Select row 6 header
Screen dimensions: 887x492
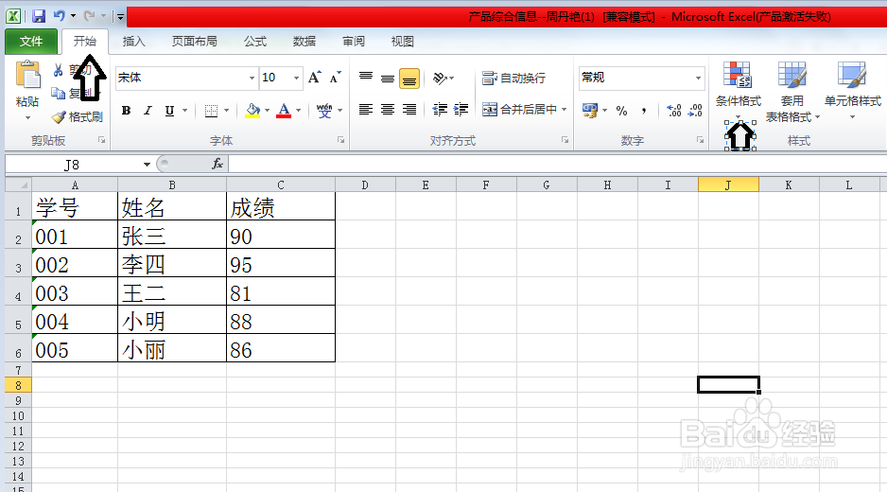tap(19, 347)
